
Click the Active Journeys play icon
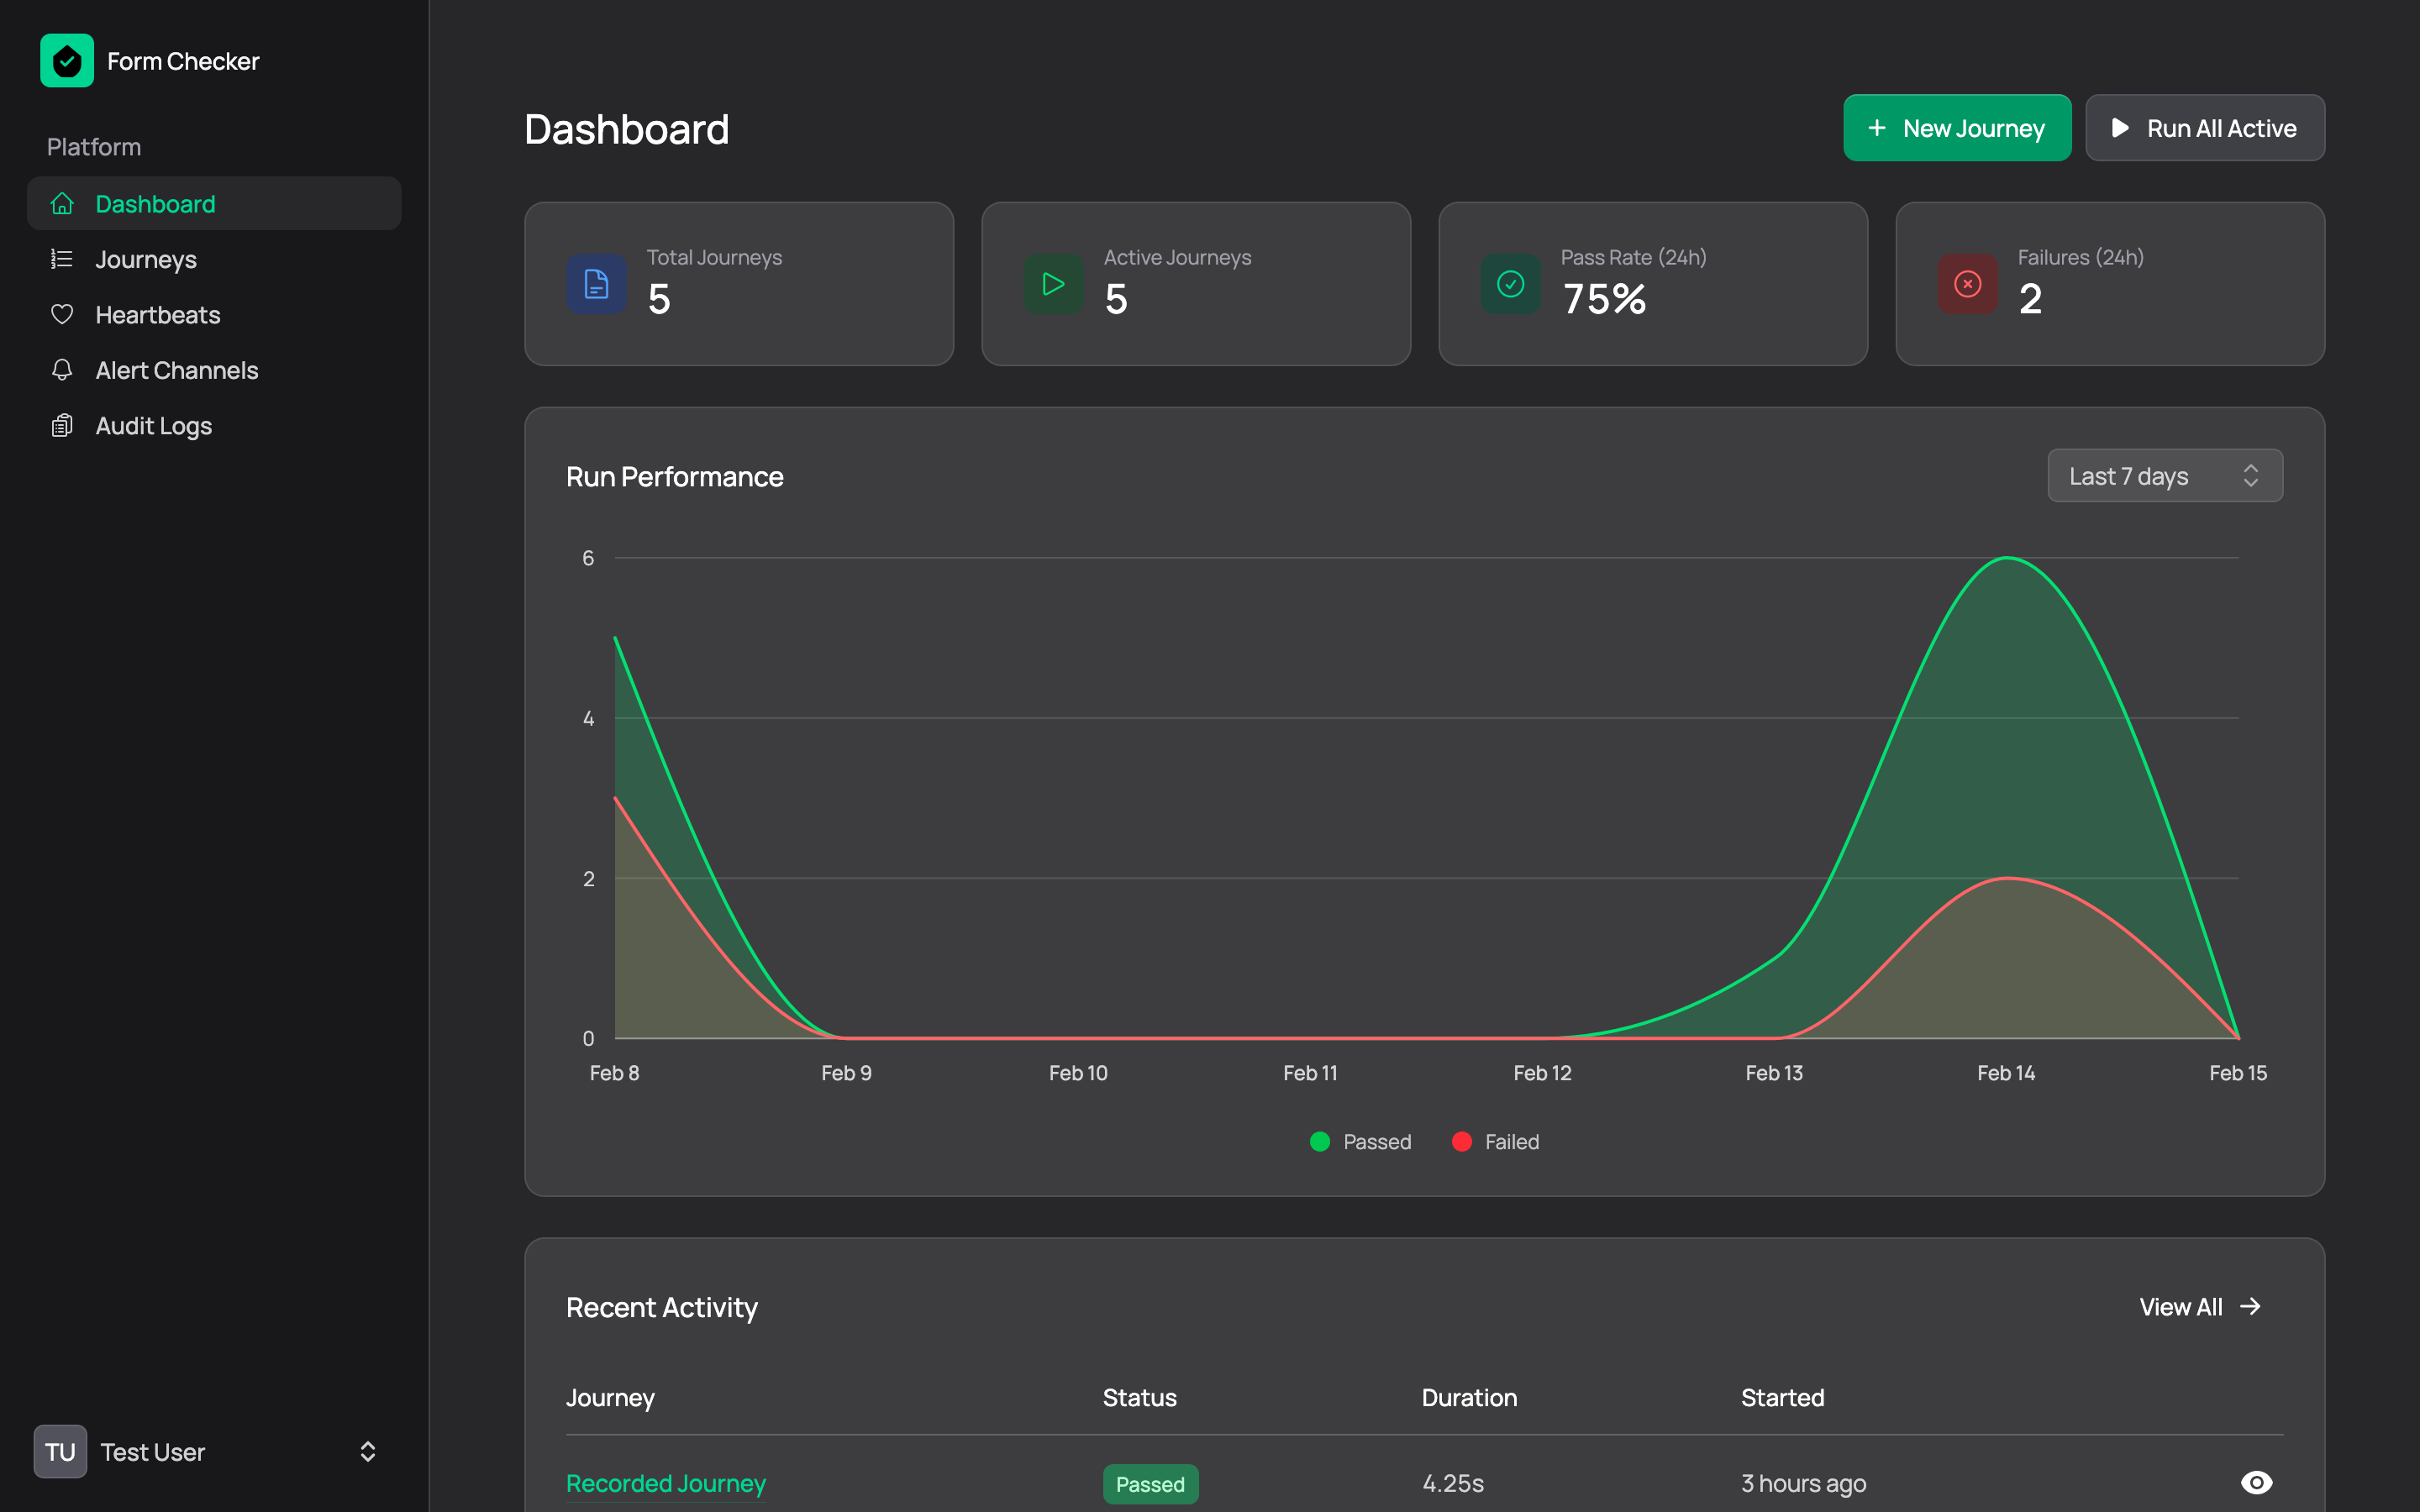[x=1052, y=284]
